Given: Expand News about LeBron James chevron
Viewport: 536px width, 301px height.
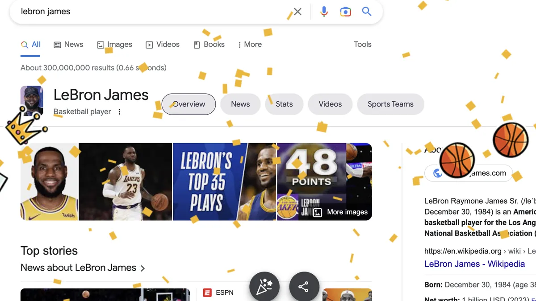Looking at the screenshot, I should (142, 268).
